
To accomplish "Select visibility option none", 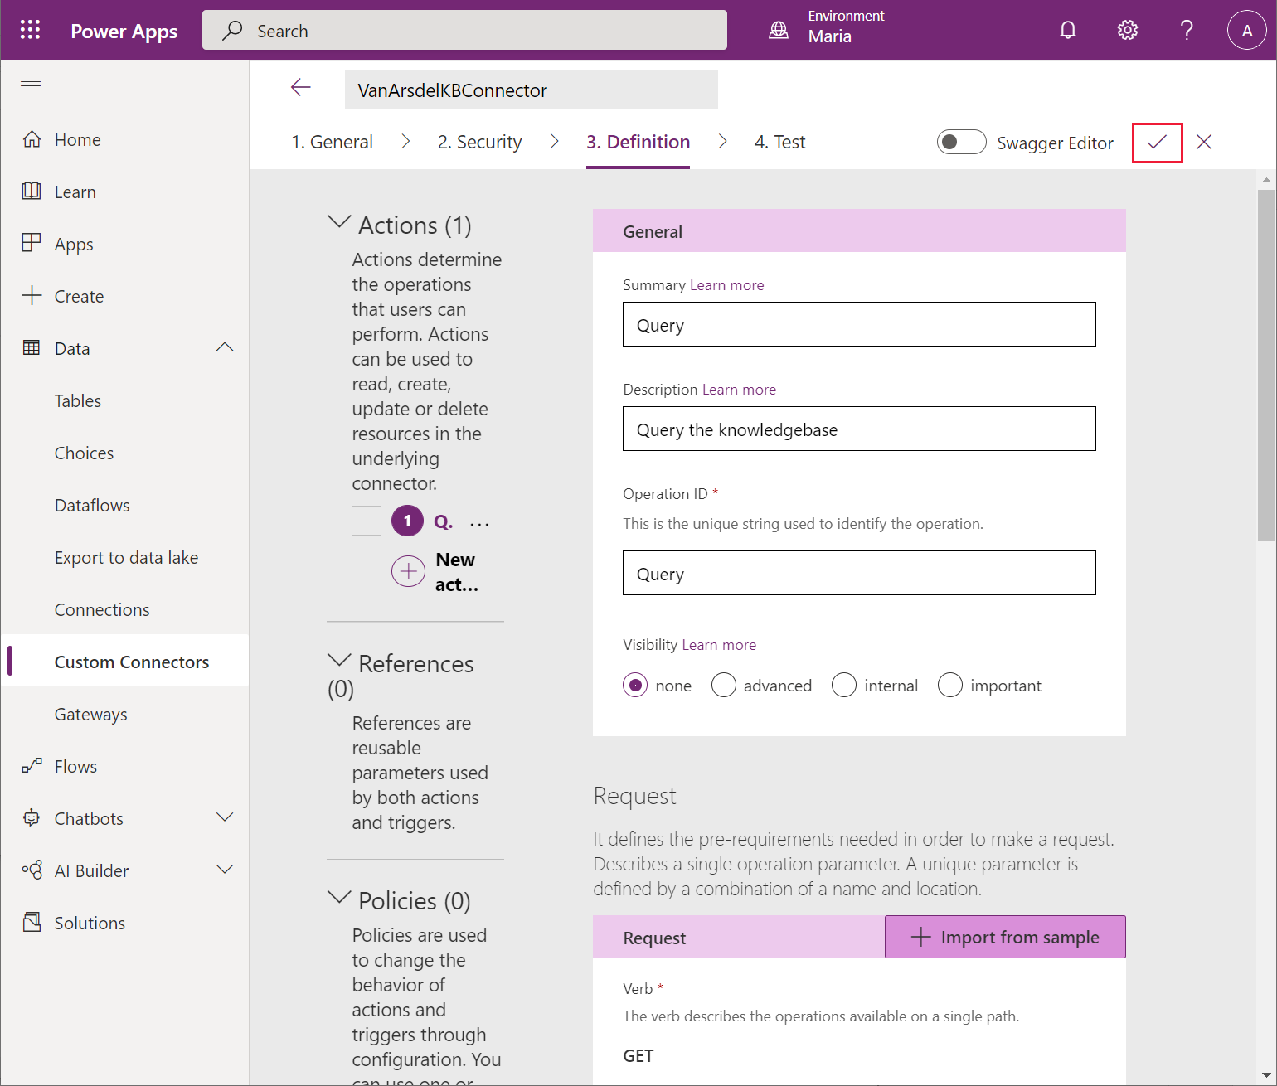I will click(635, 685).
